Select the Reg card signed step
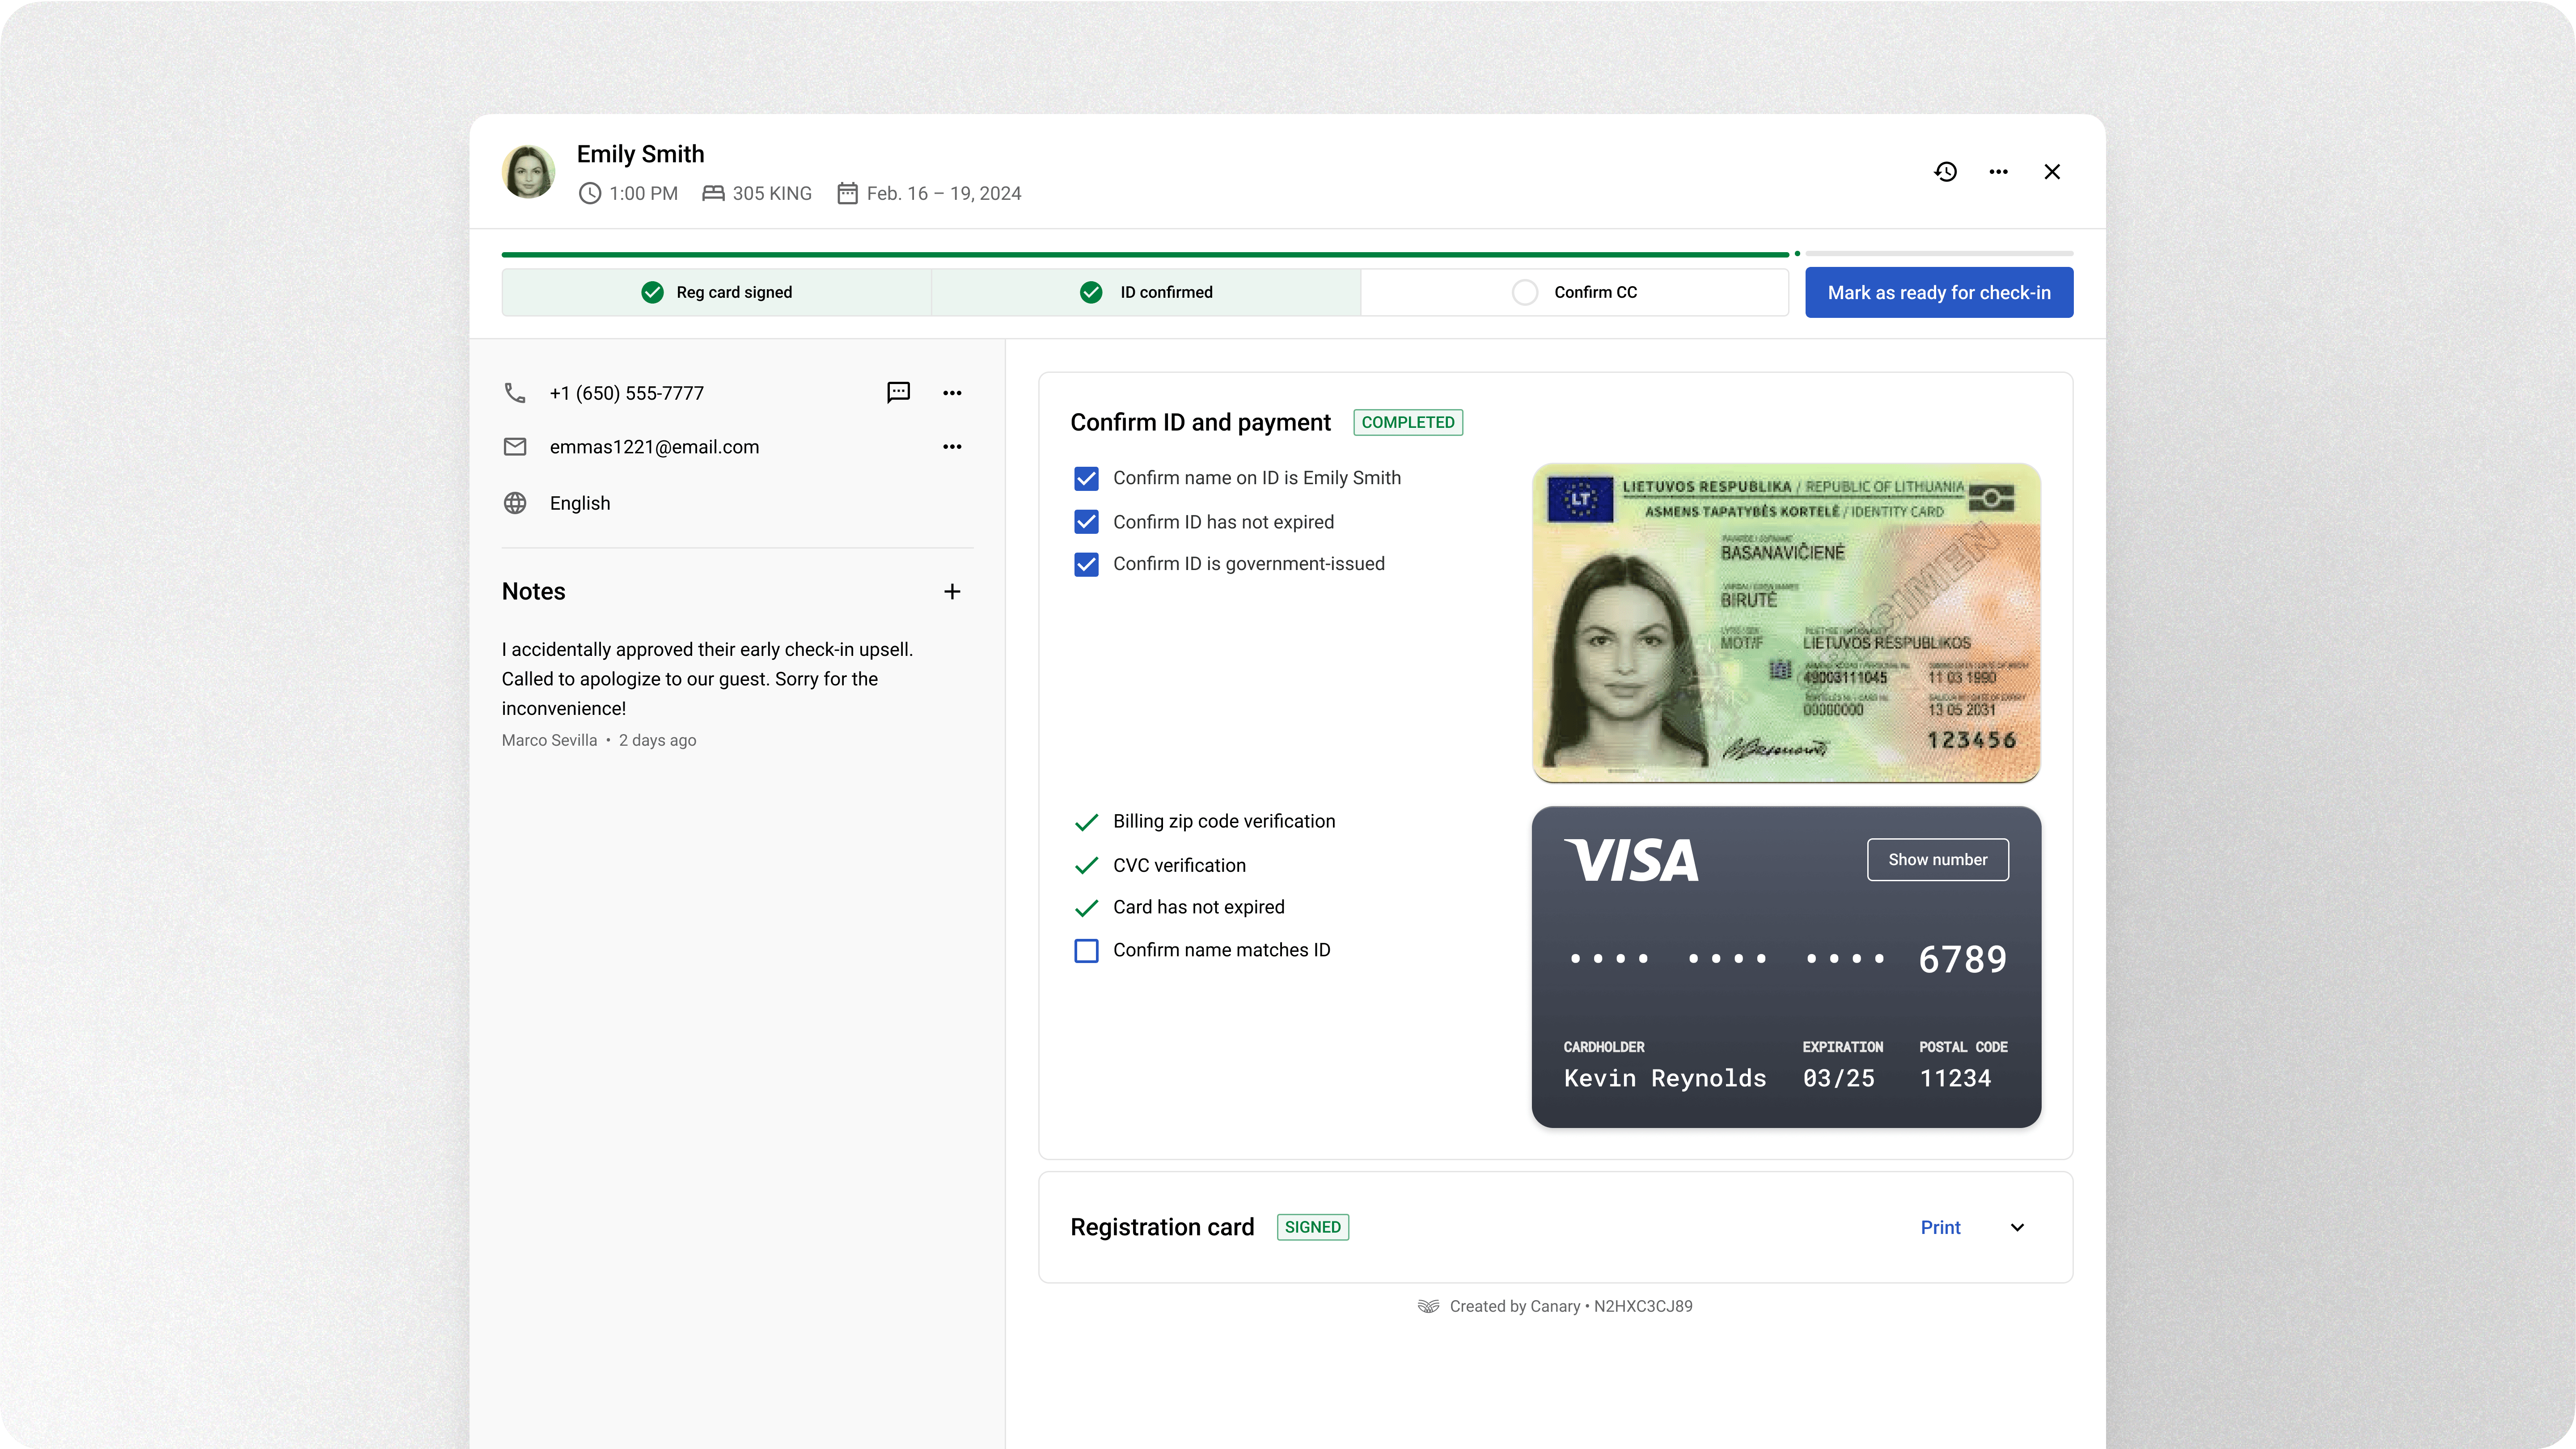Image resolution: width=2576 pixels, height=1449 pixels. click(716, 292)
